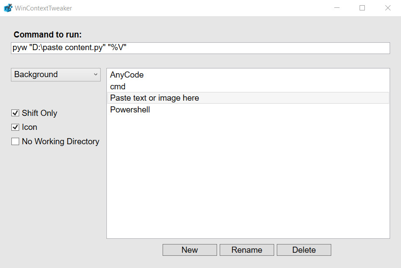Uncheck the Shift Only checkbox

point(15,113)
